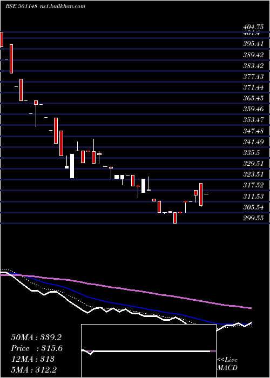Click the last red candle near 317.52
The image size is (270, 378).
(201, 194)
